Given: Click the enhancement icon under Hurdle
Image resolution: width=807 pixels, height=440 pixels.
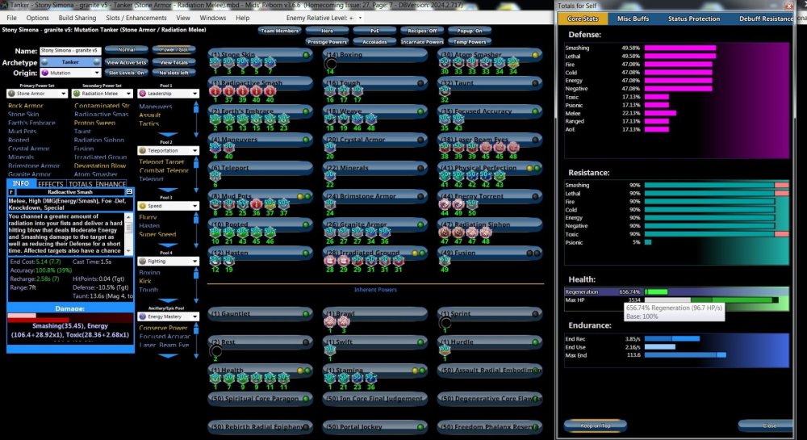Looking at the screenshot, I should [445, 350].
